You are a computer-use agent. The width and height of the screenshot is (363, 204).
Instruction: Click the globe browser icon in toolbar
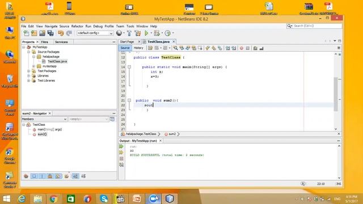(x=119, y=33)
